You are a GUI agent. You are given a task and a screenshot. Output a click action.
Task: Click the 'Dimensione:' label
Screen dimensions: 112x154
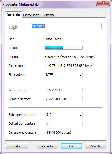17,66
